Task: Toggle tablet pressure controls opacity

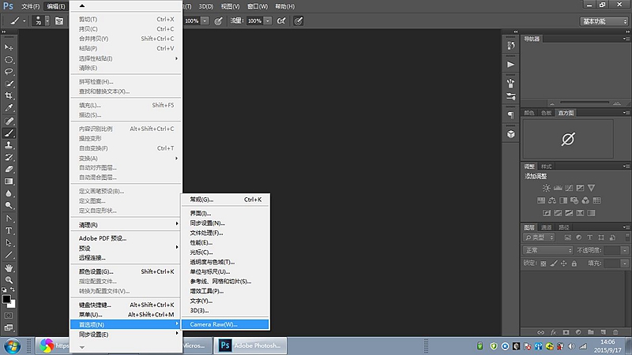Action: tap(218, 21)
